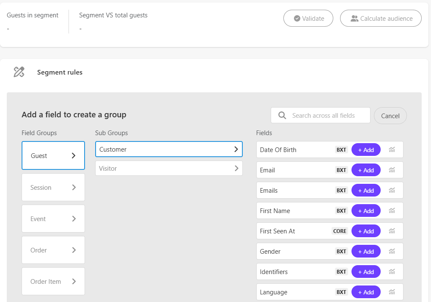The width and height of the screenshot is (431, 302).
Task: Select the Order field group
Action: click(53, 250)
